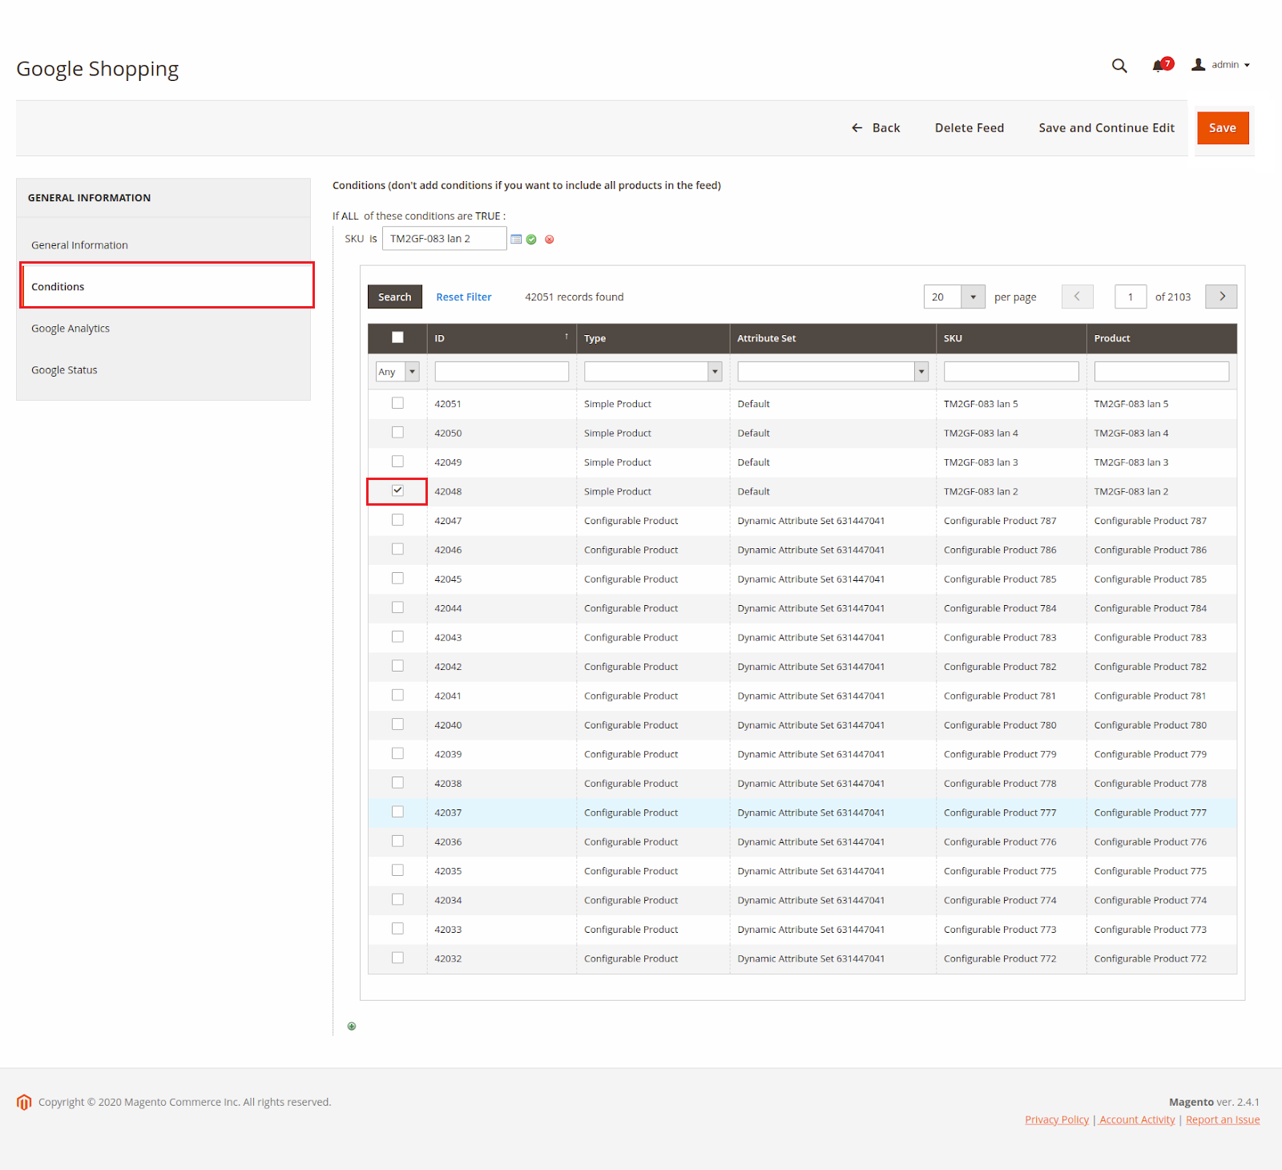Click the Delete Feed button
1282x1170 pixels.
click(970, 128)
